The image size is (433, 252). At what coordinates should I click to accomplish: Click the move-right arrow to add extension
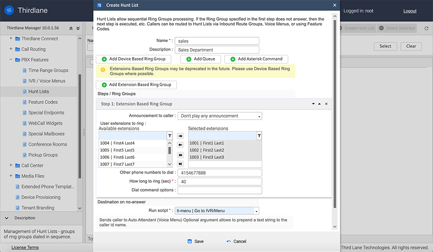181,136
